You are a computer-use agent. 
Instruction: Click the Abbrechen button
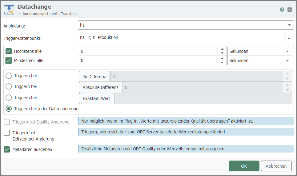coord(276,166)
